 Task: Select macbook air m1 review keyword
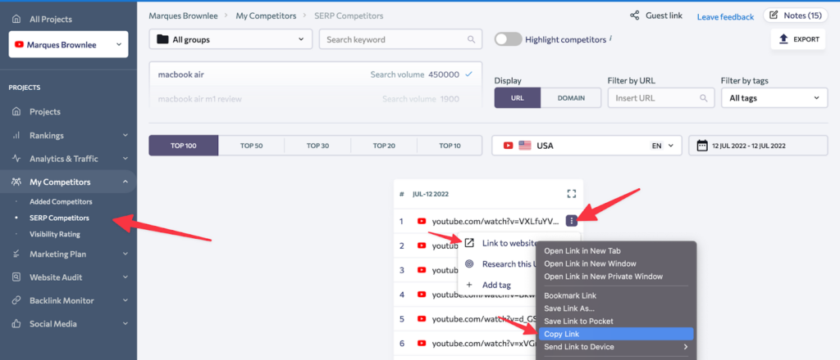[316, 99]
